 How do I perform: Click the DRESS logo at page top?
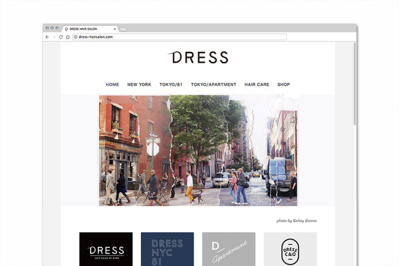pos(199,58)
